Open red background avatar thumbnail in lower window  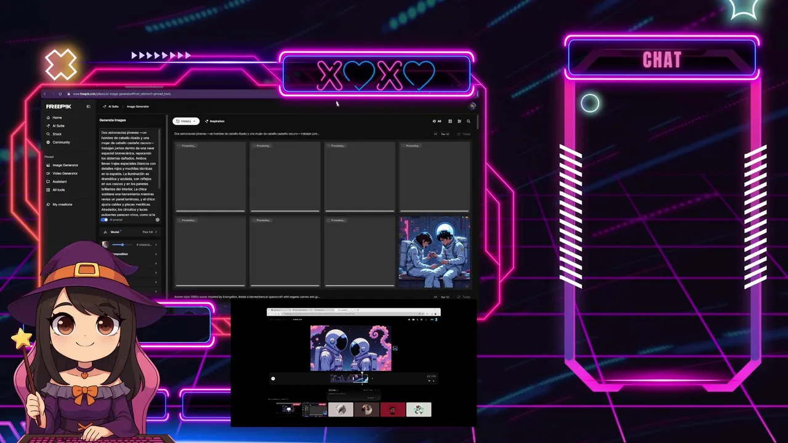coord(393,409)
